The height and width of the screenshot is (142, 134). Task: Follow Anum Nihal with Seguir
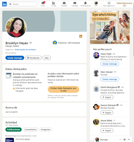[107, 131]
